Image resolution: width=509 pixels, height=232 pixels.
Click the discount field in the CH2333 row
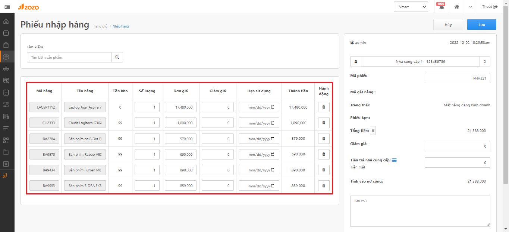tap(218, 123)
